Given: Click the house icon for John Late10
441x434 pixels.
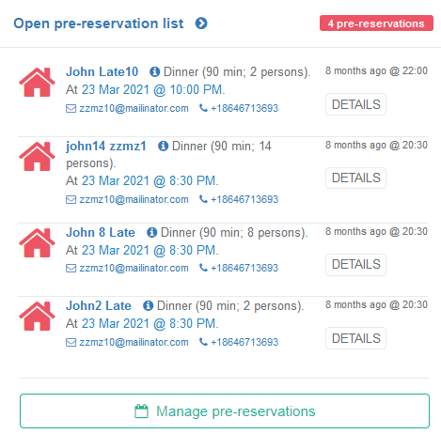Looking at the screenshot, I should pos(37,82).
